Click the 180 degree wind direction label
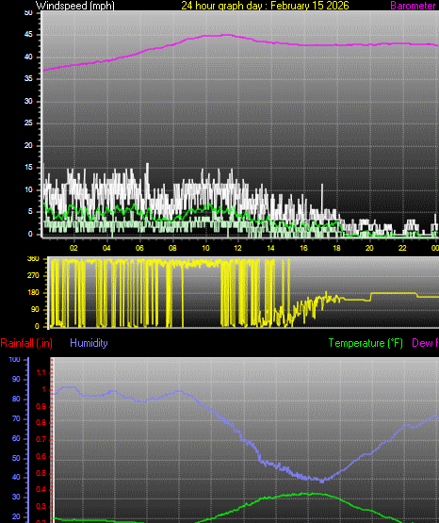 point(33,292)
